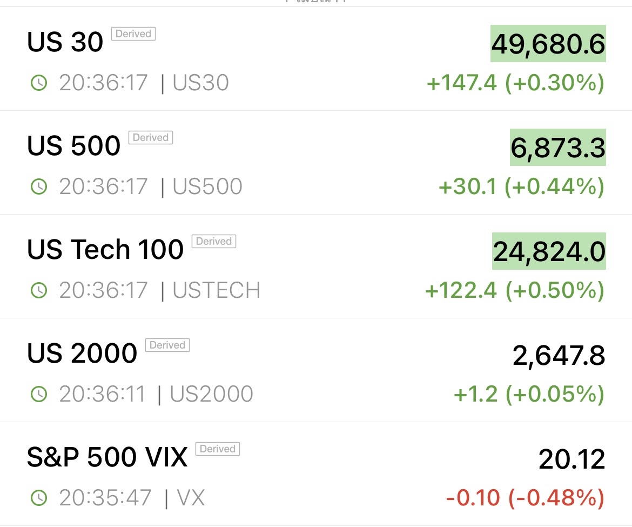Select the US Tech 100 instrument name

(105, 250)
